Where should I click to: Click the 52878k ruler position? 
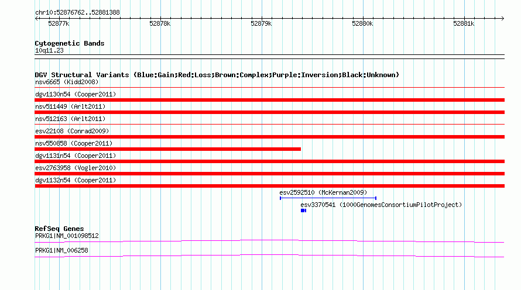[160, 23]
